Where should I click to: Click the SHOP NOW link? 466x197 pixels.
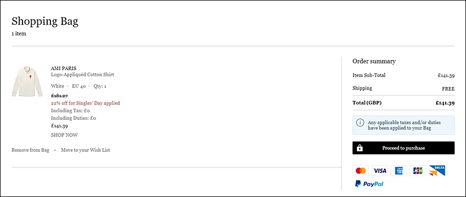pos(64,135)
